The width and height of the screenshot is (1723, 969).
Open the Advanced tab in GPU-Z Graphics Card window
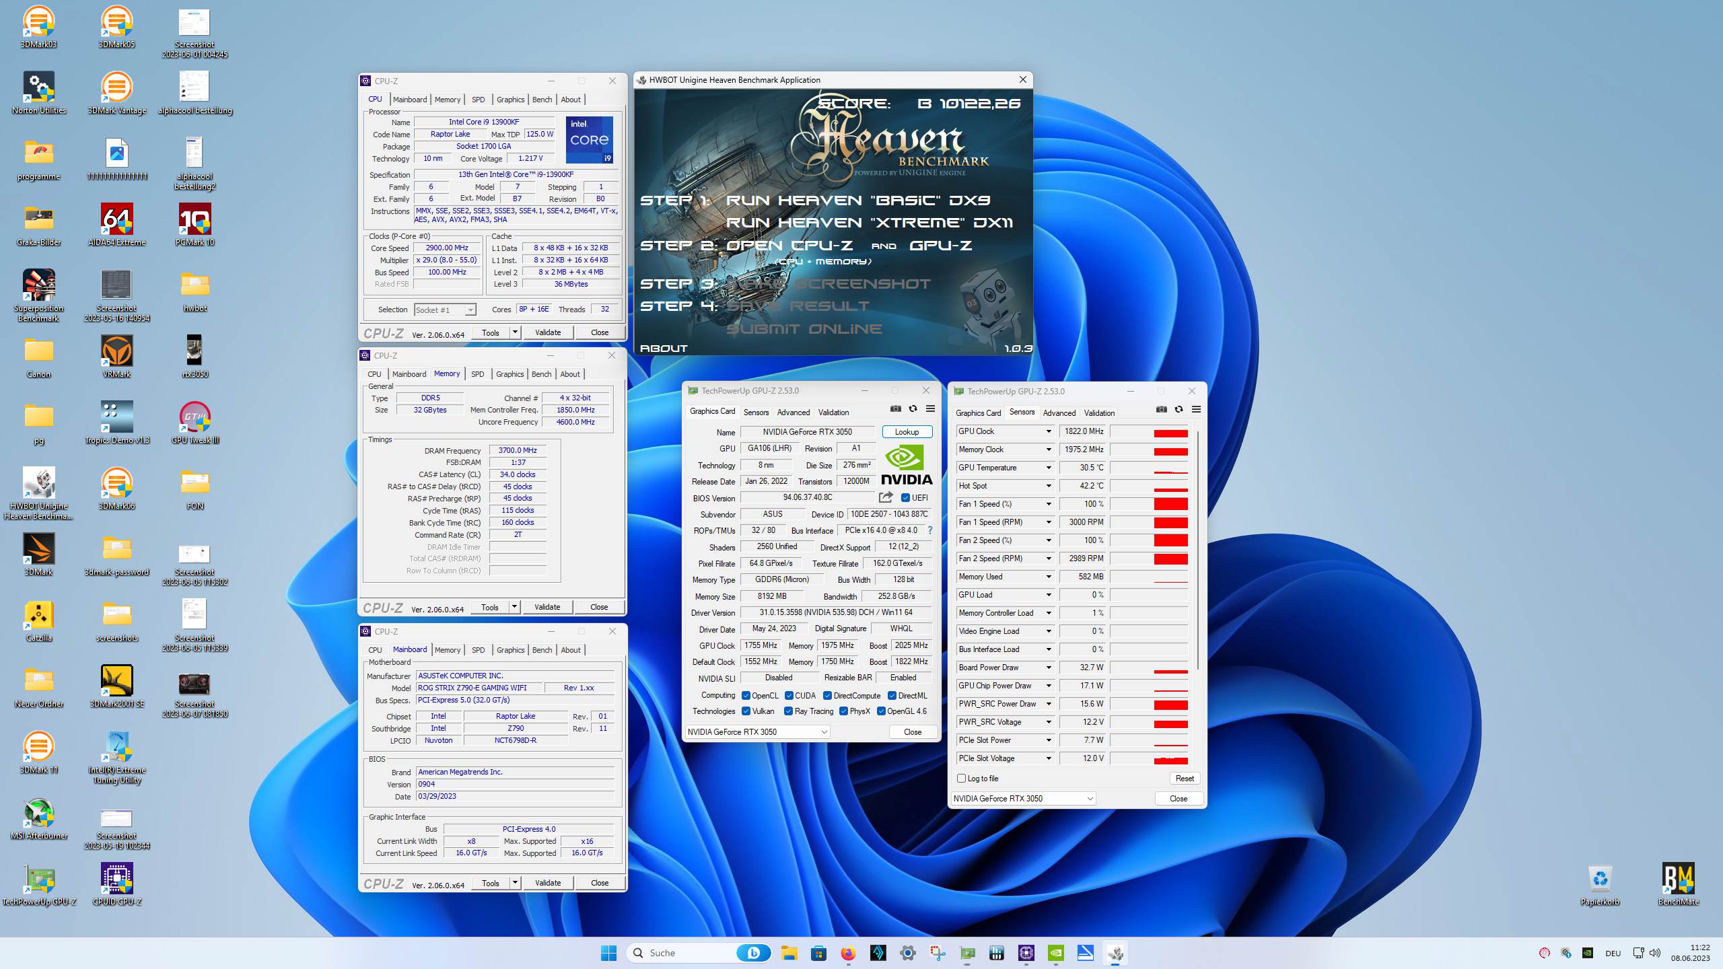point(794,412)
